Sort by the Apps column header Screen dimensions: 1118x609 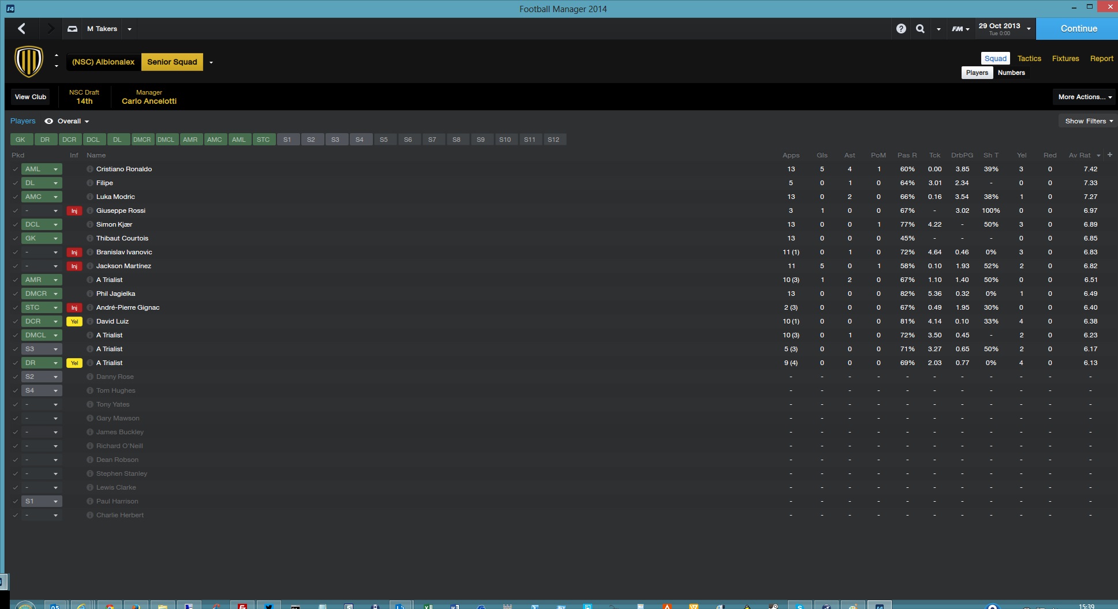(x=791, y=155)
